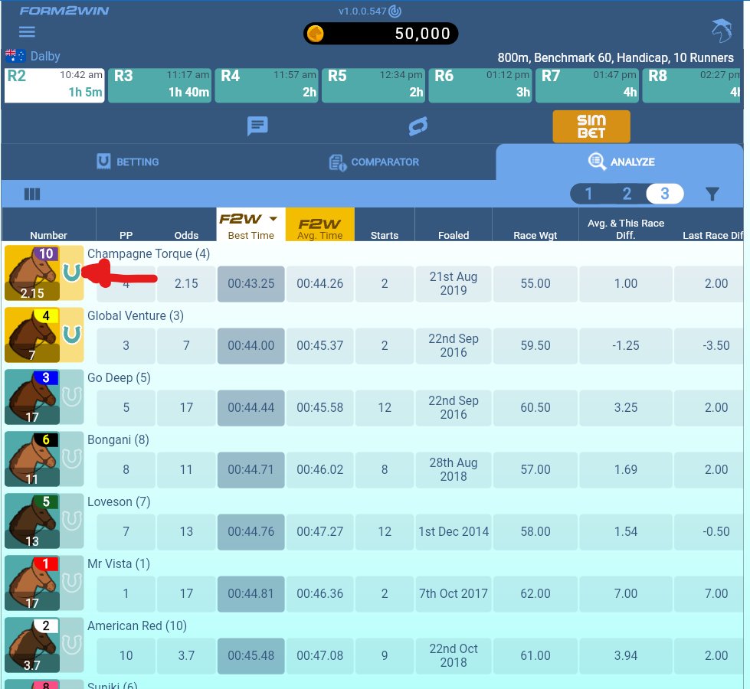Click best time 00:43.25 cell
750x689 pixels.
pyautogui.click(x=251, y=283)
